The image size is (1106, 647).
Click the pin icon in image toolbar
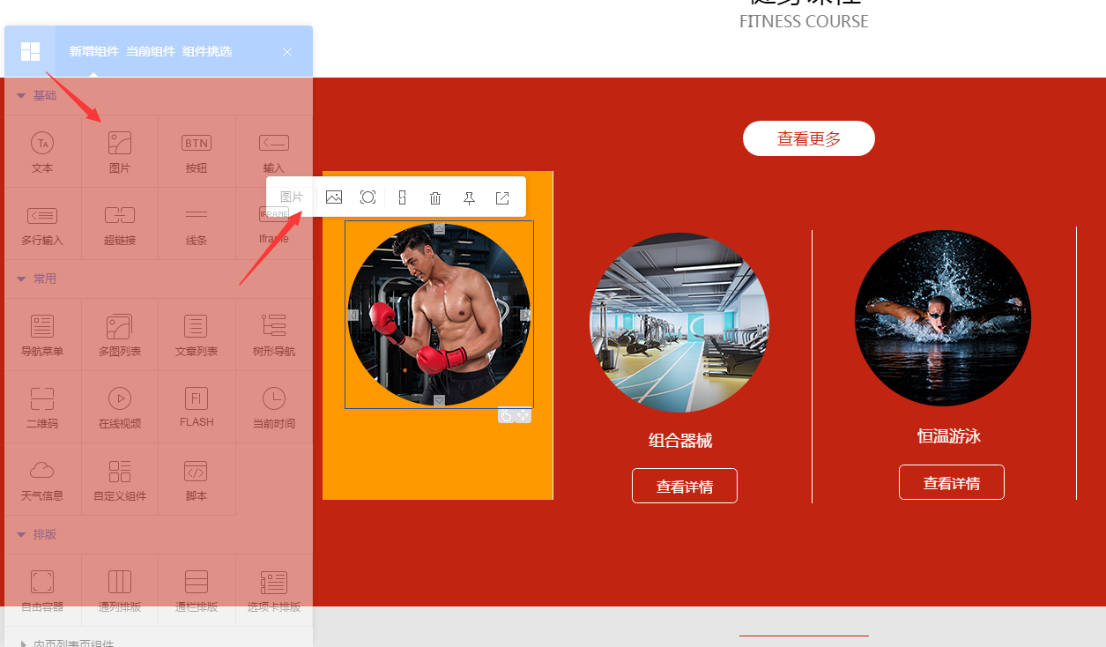click(x=469, y=197)
